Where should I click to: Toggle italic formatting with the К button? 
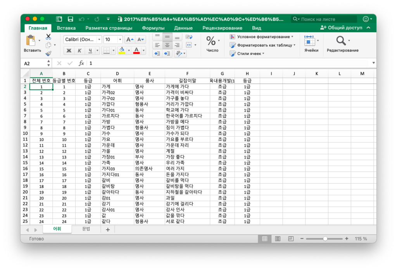[79, 50]
